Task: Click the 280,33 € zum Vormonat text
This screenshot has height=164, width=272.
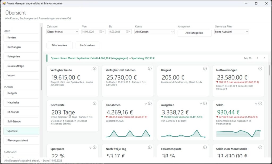Action: 237,82
